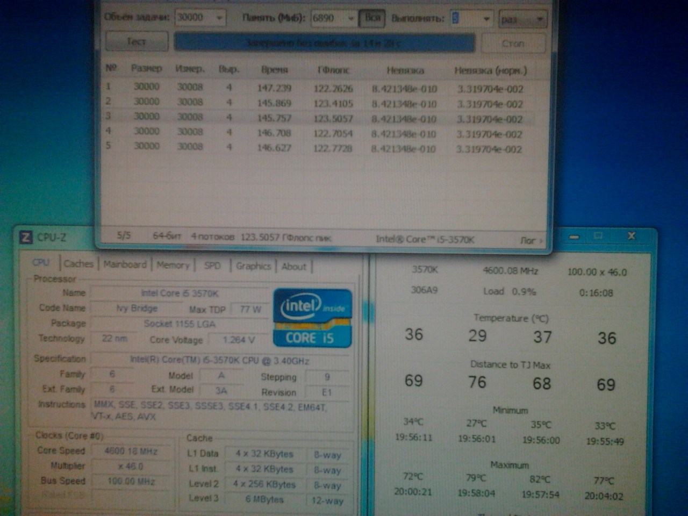Show the About tab in CPU-Z

[294, 267]
